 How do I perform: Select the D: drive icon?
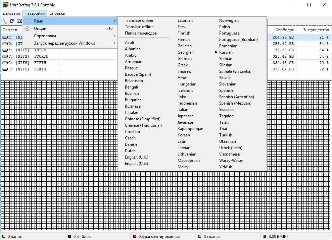point(5,44)
